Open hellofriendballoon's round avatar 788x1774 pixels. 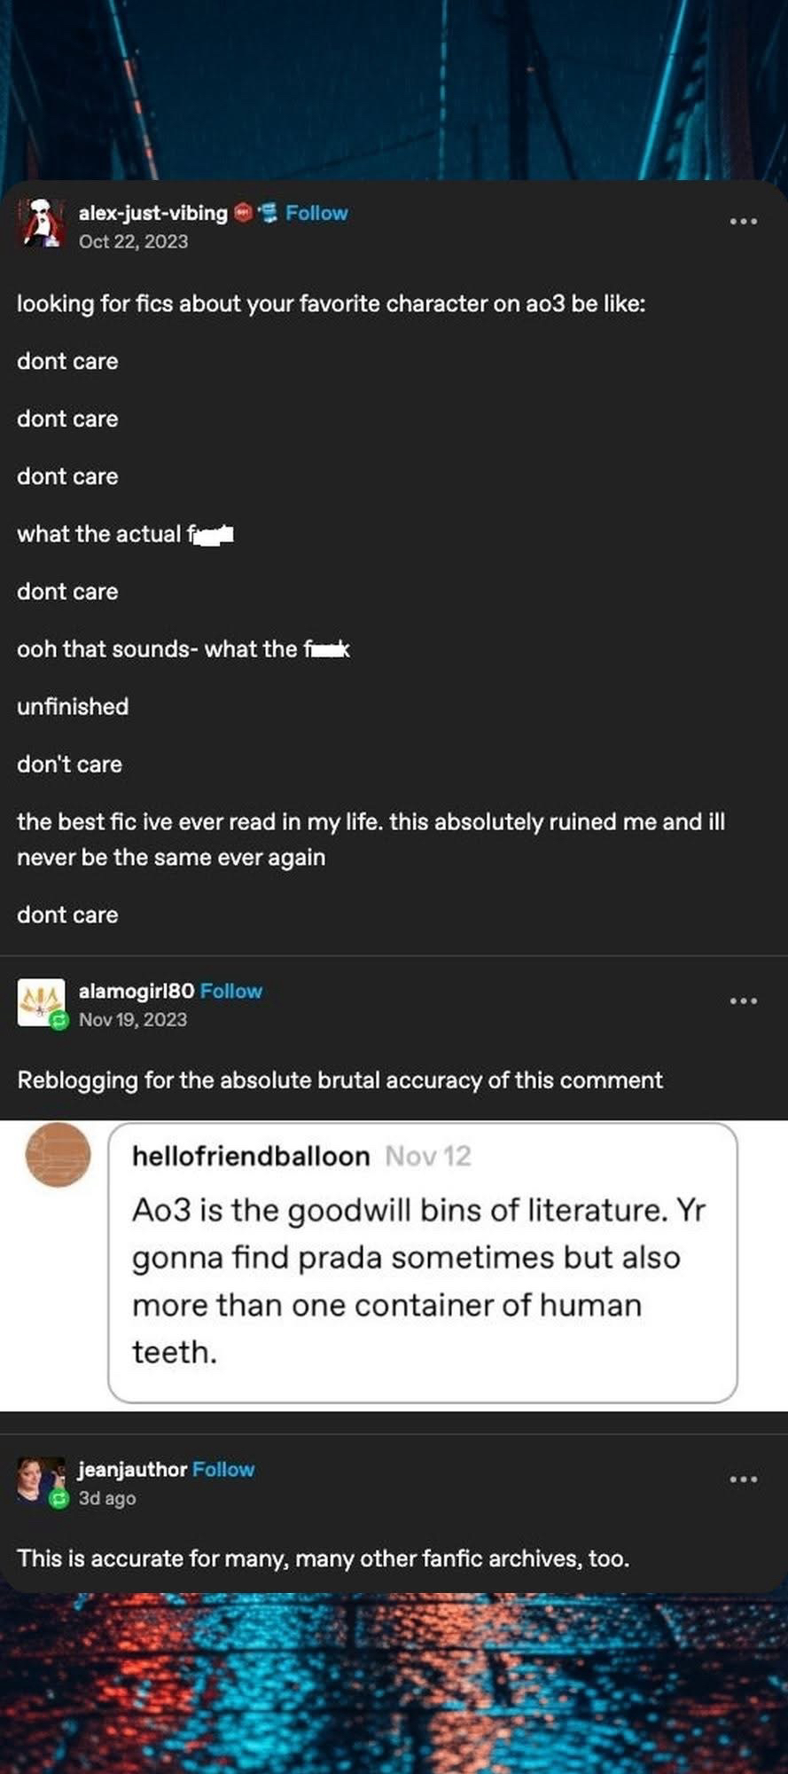click(x=59, y=1154)
